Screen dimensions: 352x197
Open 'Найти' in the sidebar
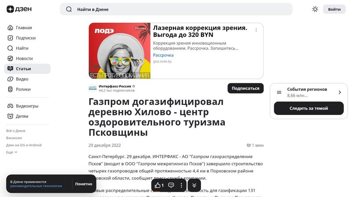point(27,48)
